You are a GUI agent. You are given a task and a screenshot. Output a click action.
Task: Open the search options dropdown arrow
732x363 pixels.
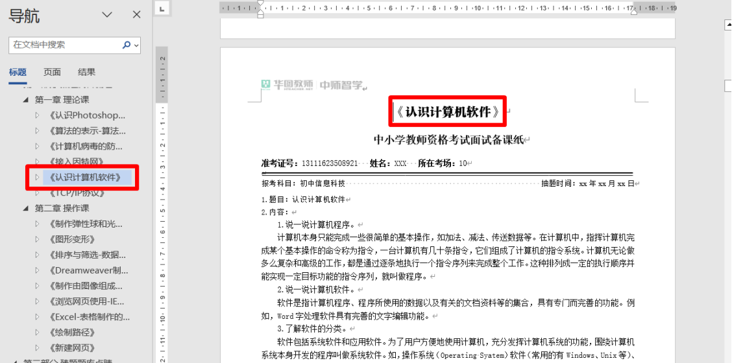[x=136, y=45]
